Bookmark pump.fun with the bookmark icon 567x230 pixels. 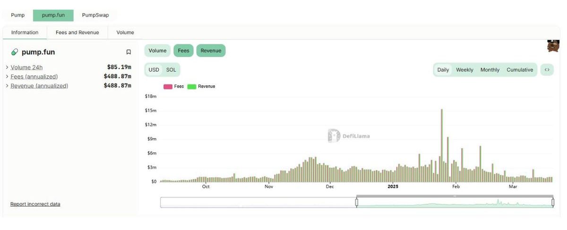[x=129, y=52]
